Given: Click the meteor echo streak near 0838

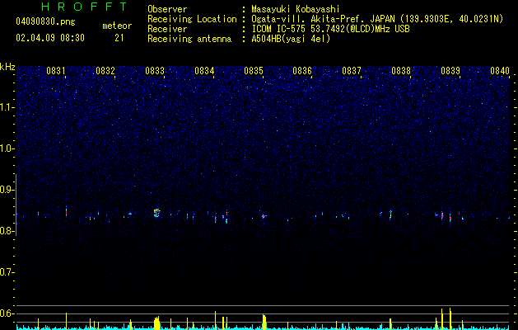Looking at the screenshot, I should (x=390, y=214).
